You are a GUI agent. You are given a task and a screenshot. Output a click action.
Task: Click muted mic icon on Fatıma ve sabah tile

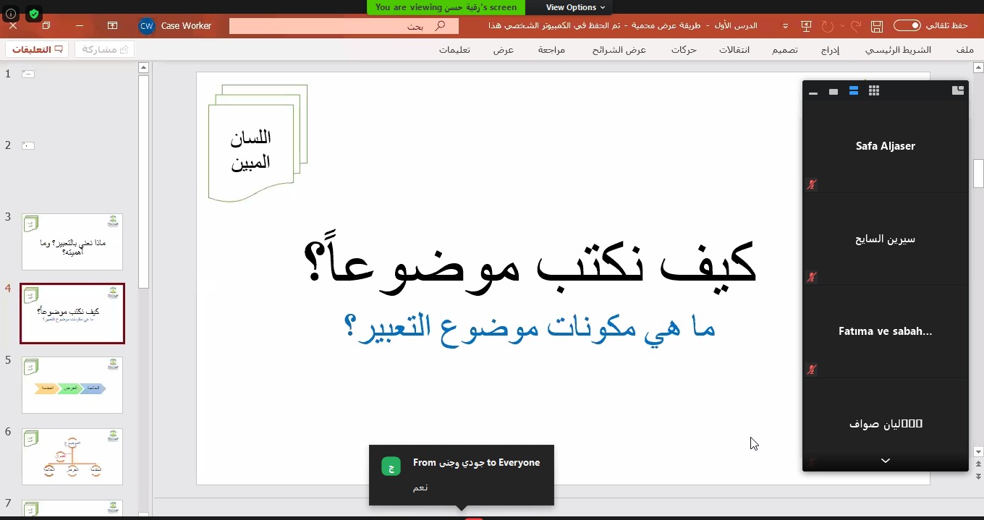(812, 370)
